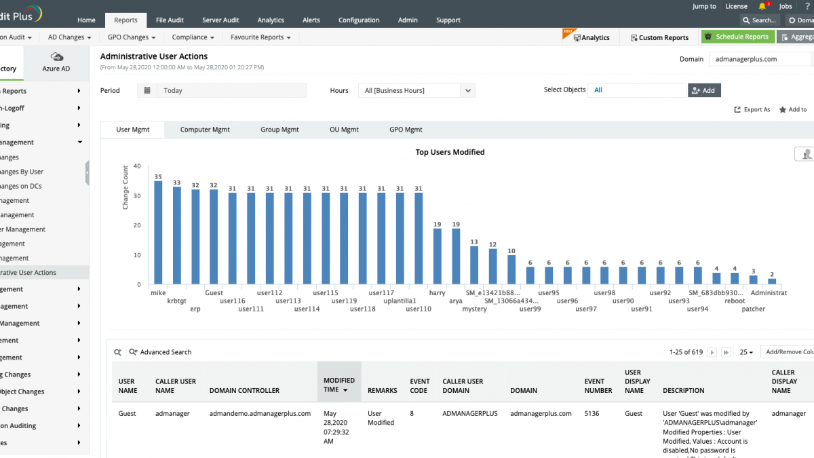Go to next page arrow in pagination
Image resolution: width=814 pixels, height=458 pixels.
(712, 352)
